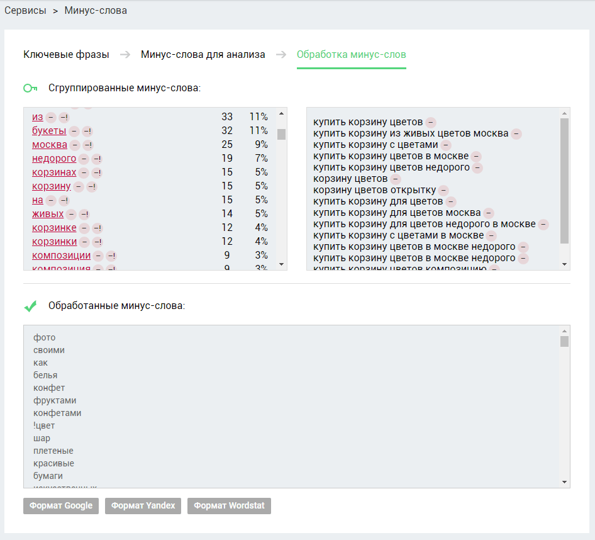Click the «–!» icon next to «живых»
This screenshot has width=595, height=540.
coord(84,215)
